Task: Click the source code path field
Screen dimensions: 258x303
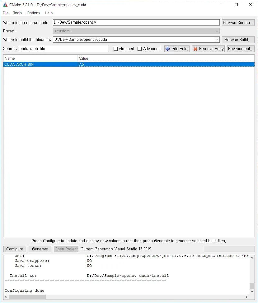Action: point(136,22)
